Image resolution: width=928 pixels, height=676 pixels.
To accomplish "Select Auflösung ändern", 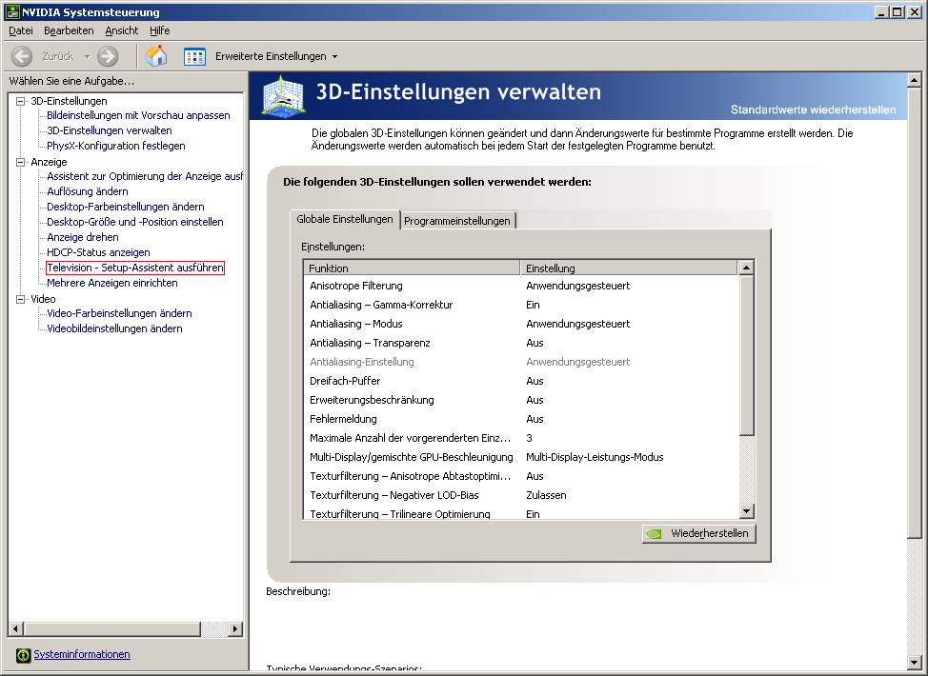I will [x=88, y=191].
